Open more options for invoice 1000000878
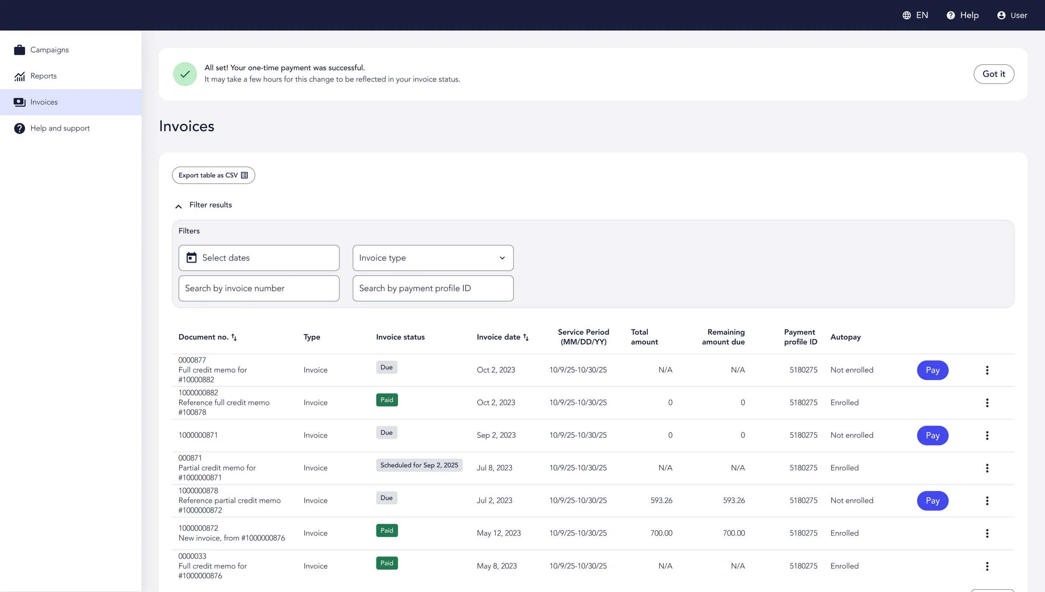The height and width of the screenshot is (592, 1045). click(987, 501)
